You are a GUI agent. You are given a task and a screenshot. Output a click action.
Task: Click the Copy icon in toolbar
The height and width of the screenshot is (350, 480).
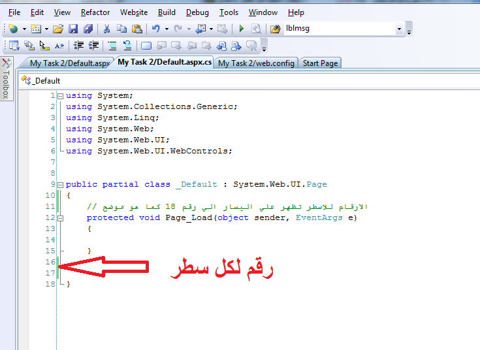pyautogui.click(x=121, y=29)
